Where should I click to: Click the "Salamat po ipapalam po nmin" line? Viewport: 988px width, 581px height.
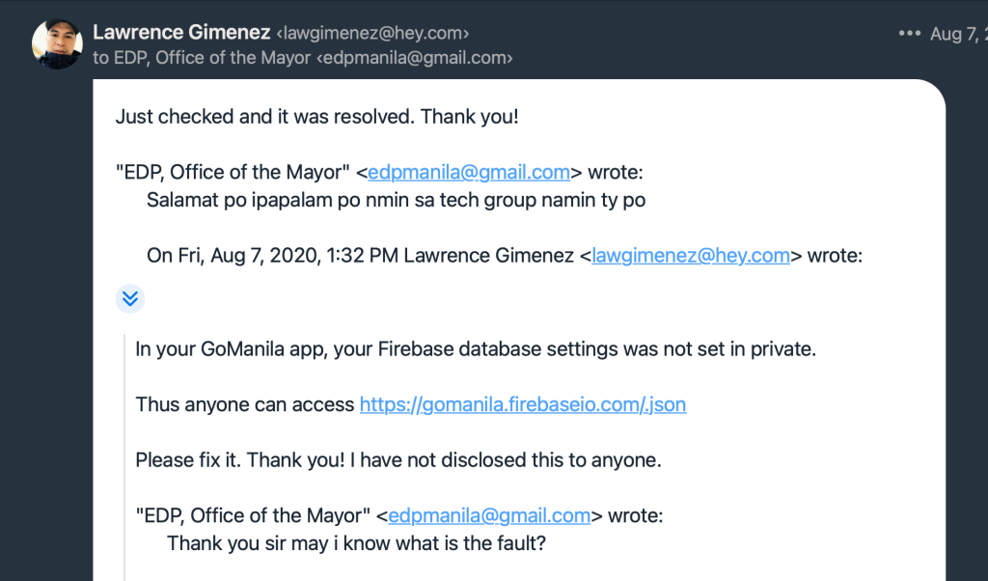(x=396, y=201)
